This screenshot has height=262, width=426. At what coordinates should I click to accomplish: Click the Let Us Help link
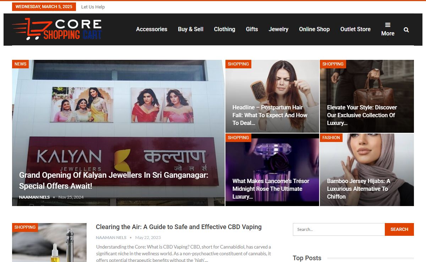point(93,7)
